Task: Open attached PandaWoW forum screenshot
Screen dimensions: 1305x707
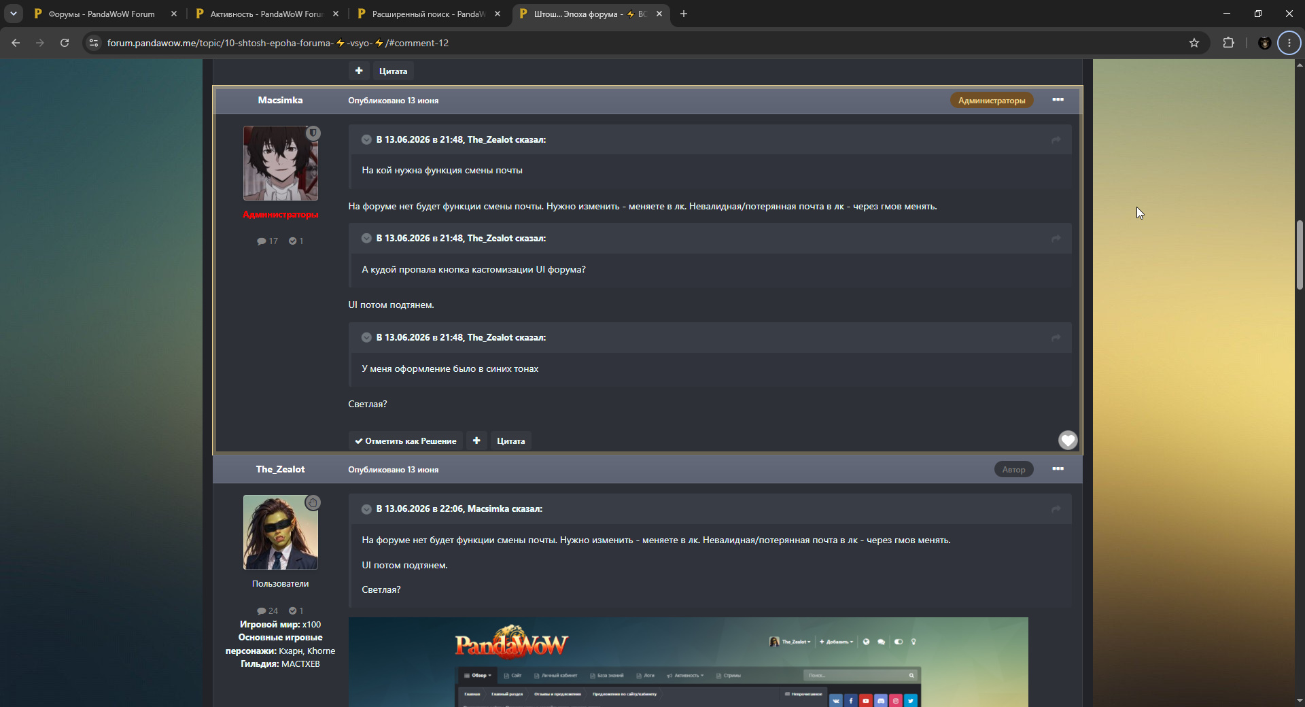Action: 688,662
